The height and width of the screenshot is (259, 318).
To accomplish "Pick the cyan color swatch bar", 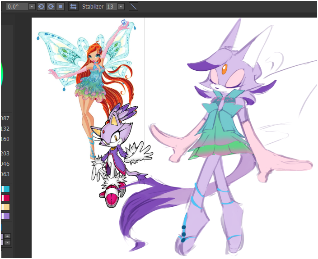I will [x=5, y=189].
